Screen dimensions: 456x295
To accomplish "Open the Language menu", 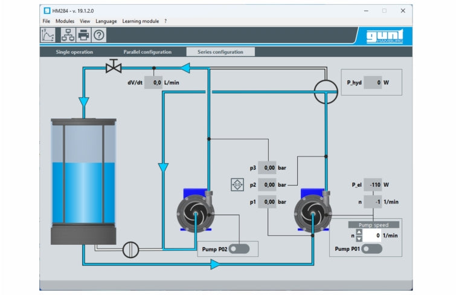I will click(106, 21).
